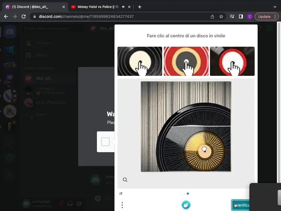Click the address bar URL
This screenshot has height=211, width=281.
click(86, 16)
